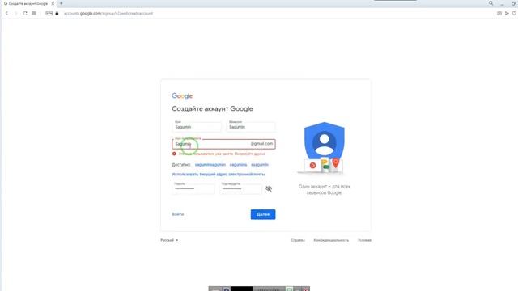Choose suggested username sagumins
This screenshot has width=518, height=291.
coord(238,165)
